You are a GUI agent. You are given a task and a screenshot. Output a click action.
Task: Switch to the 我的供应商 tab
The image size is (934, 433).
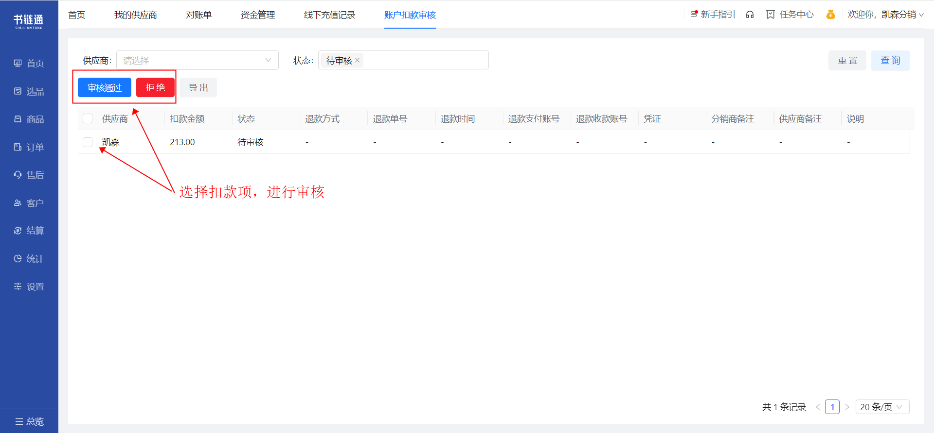point(136,15)
